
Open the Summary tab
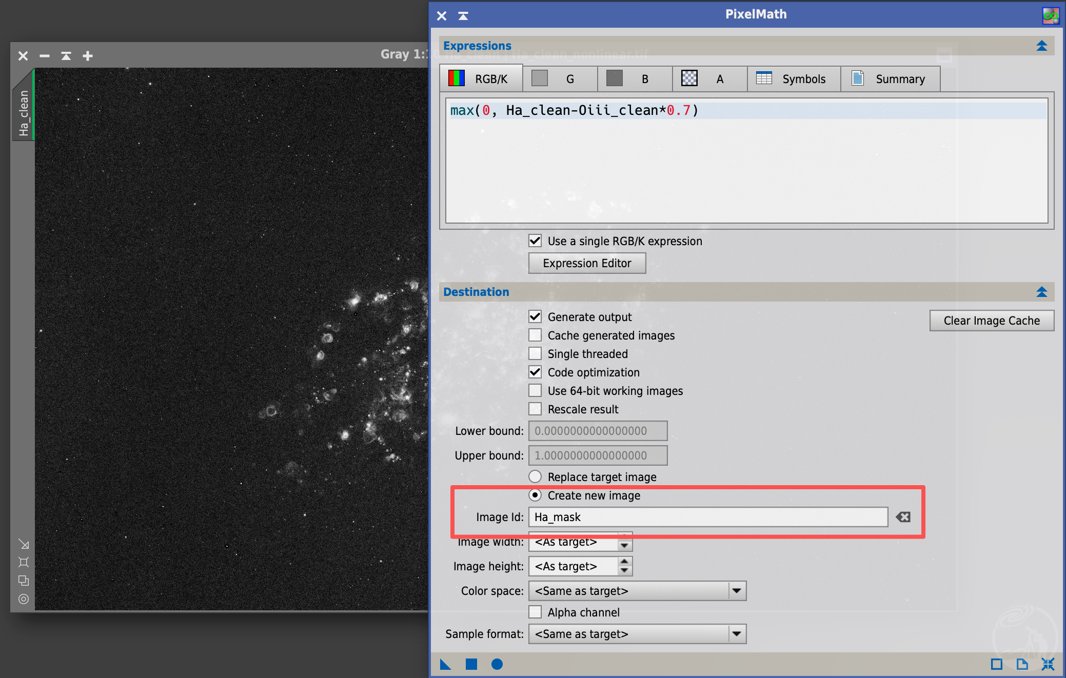pos(890,79)
